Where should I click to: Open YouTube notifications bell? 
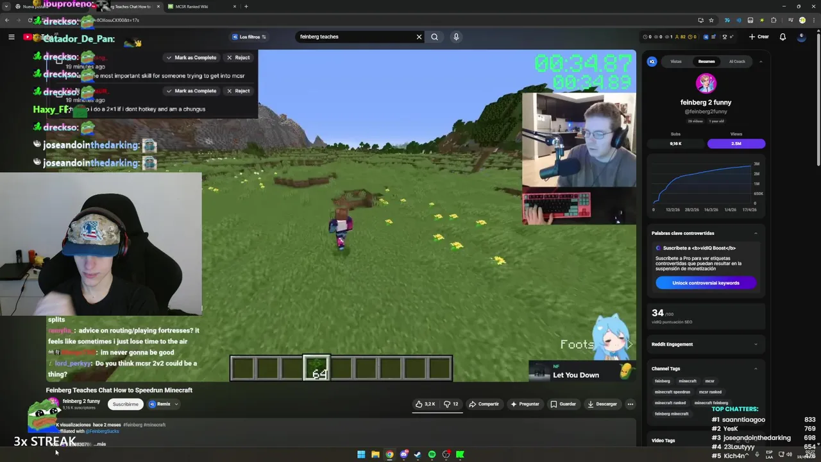point(783,37)
